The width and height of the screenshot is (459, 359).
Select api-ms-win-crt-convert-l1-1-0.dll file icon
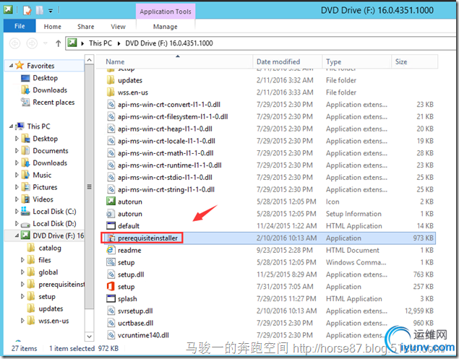[111, 105]
